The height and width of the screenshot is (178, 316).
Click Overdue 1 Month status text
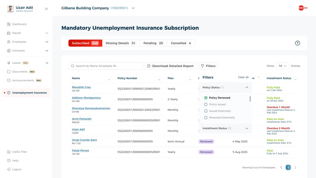278,107
